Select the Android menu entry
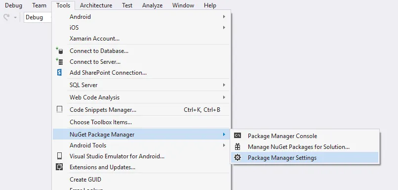This screenshot has width=398, height=190. point(141,16)
